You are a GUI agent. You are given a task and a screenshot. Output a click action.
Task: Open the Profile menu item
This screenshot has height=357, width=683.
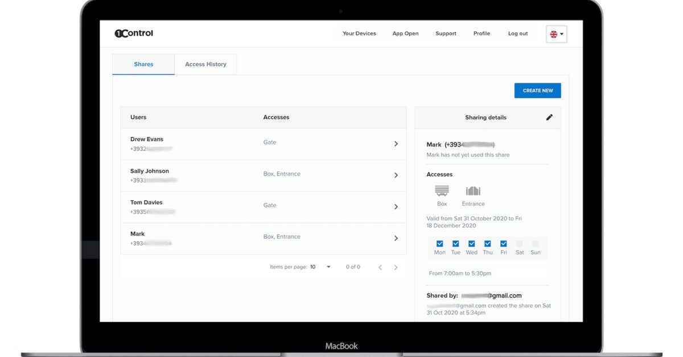click(482, 34)
